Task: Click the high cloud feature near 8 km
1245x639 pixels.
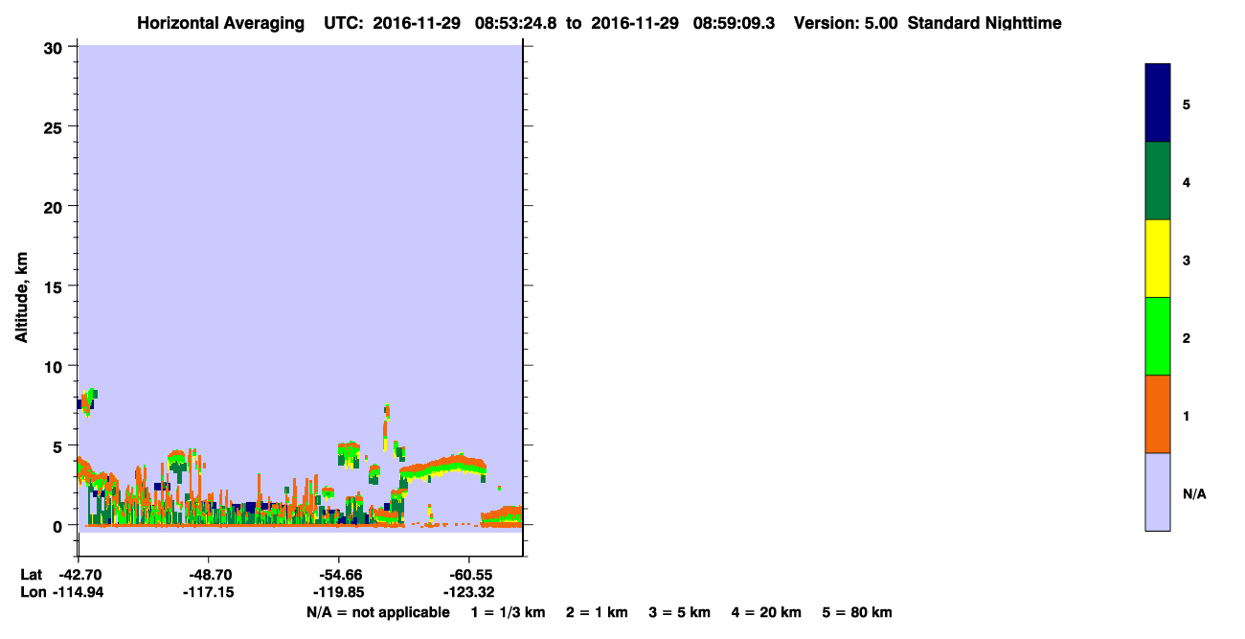Action: pos(88,400)
